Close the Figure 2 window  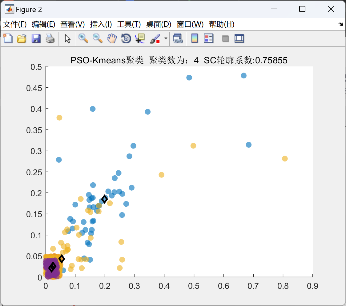tap(331, 9)
